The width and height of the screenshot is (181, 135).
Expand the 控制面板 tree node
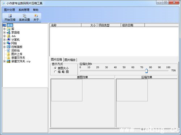4,47
